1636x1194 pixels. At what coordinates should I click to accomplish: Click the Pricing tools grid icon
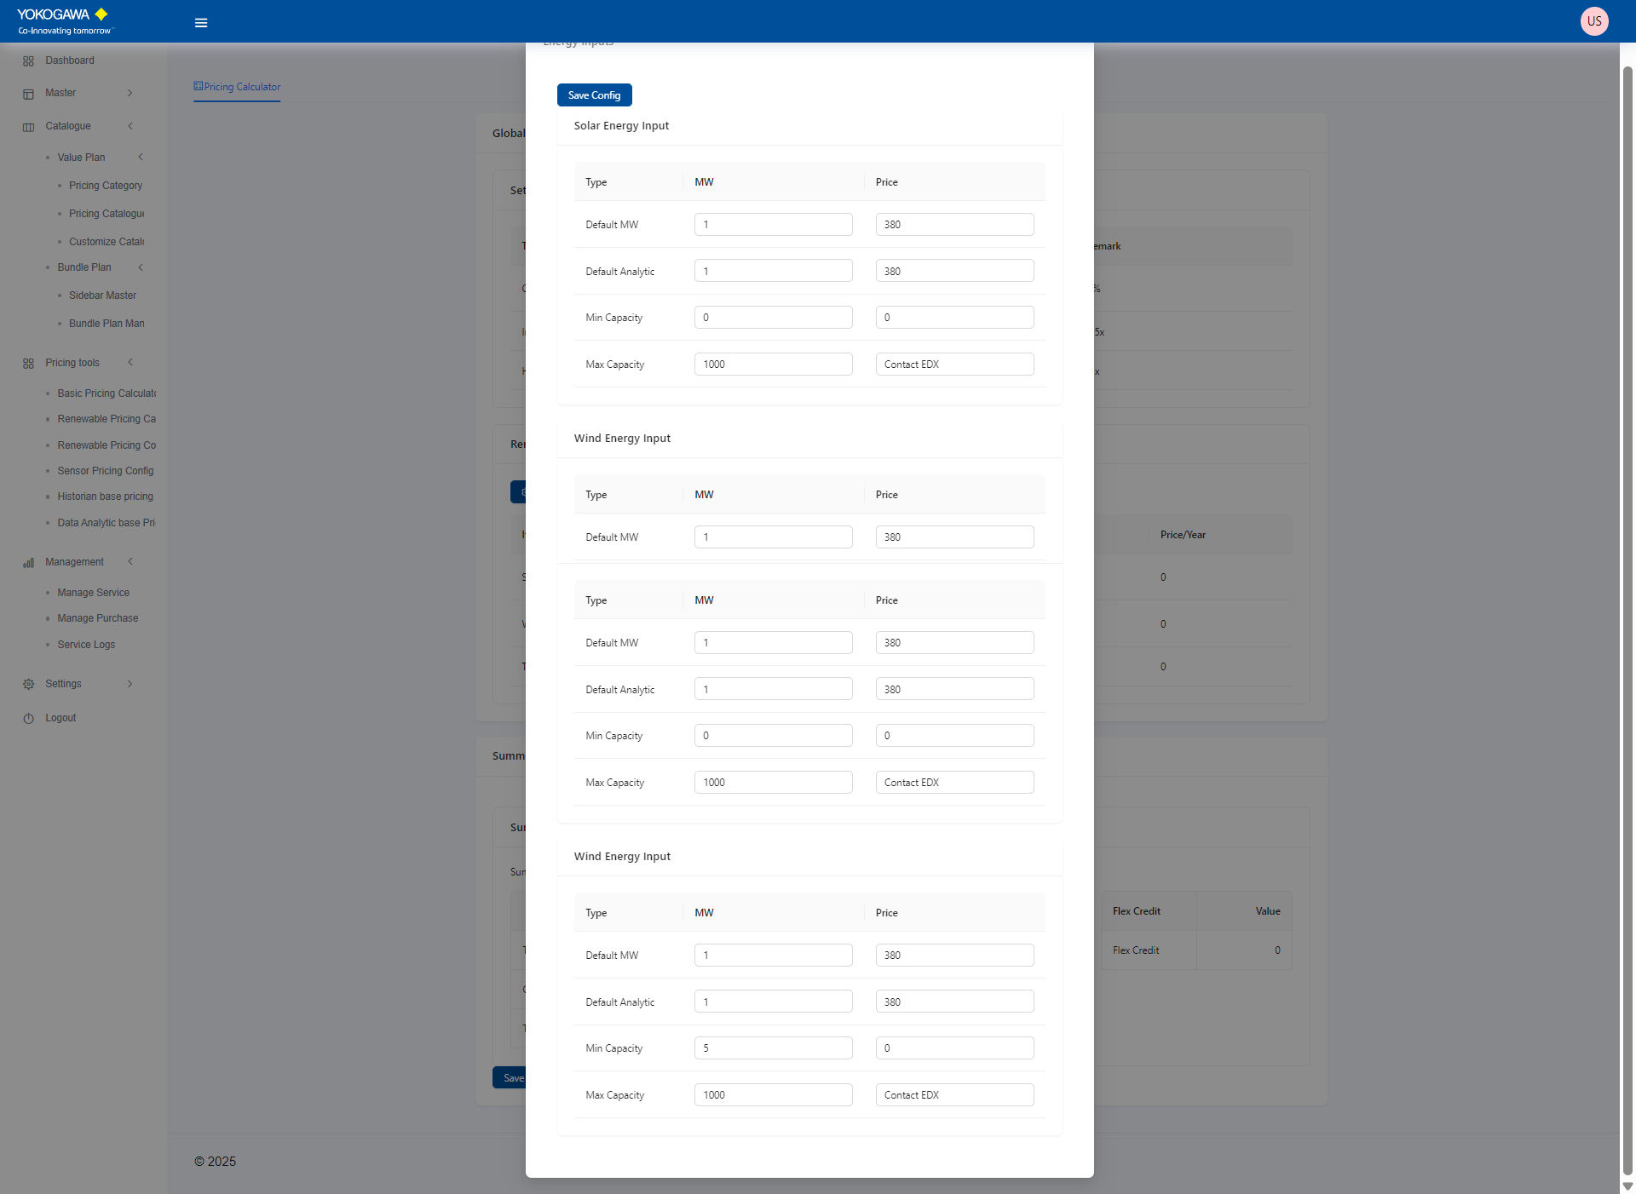[28, 364]
